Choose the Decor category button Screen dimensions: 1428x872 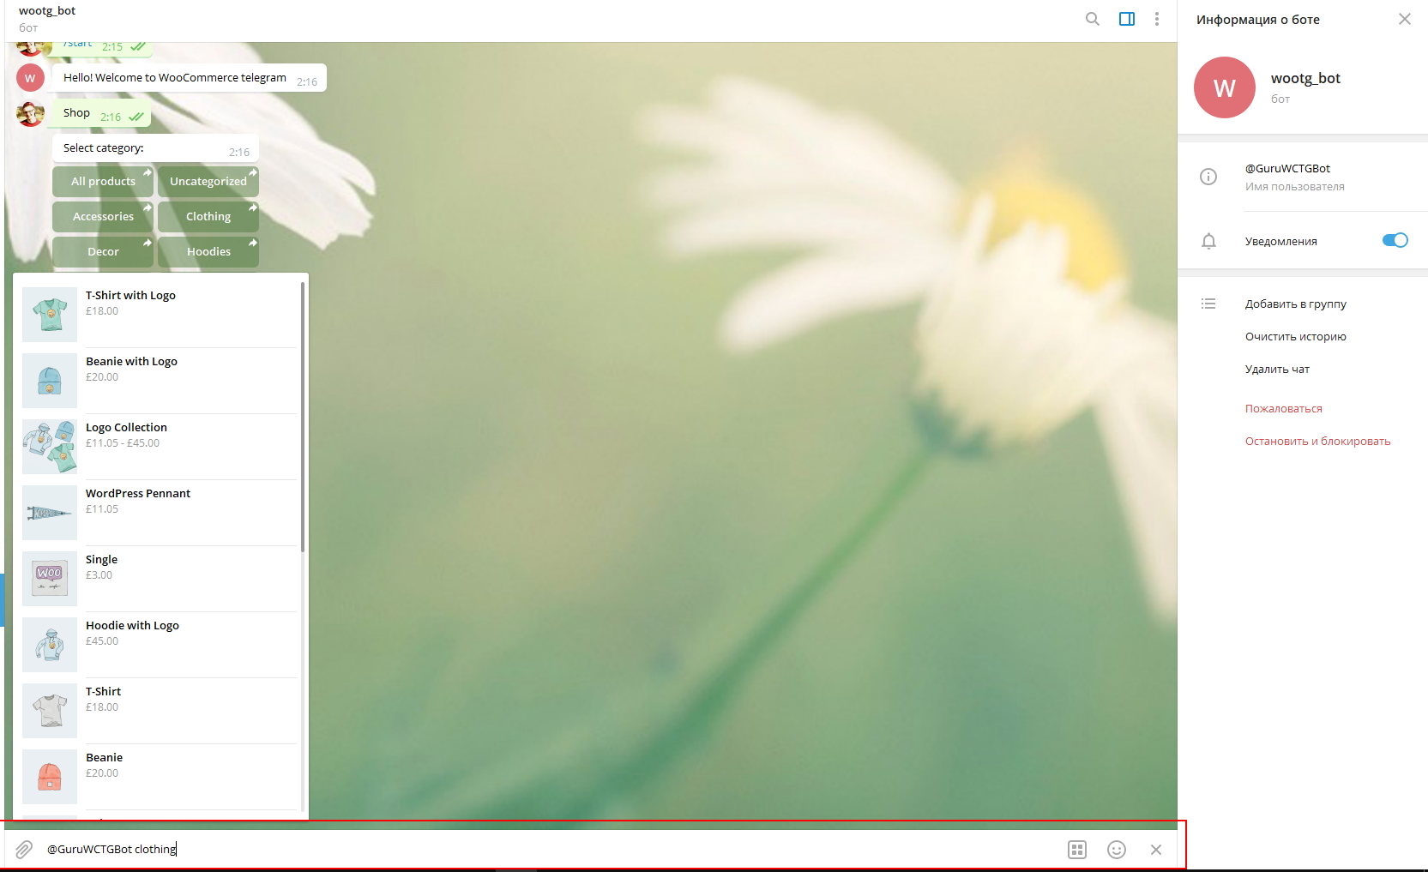[x=103, y=251]
